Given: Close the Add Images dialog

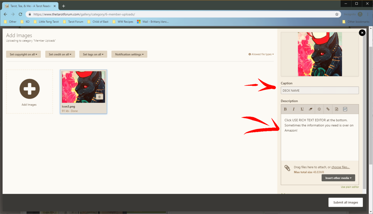Looking at the screenshot, I should point(362,33).
